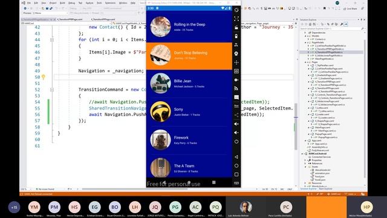Click the editor vertical scrollbar thumb
387x218 pixels.
(296, 126)
